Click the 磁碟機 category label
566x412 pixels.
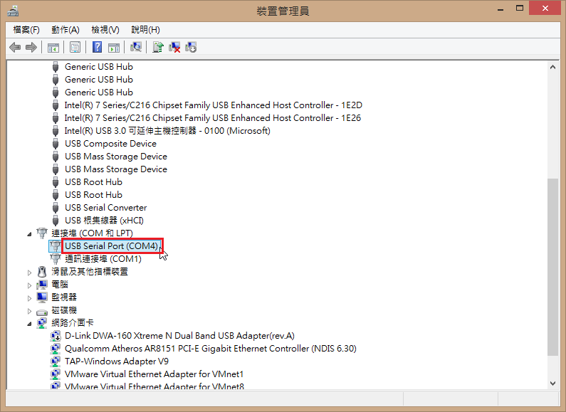64,310
